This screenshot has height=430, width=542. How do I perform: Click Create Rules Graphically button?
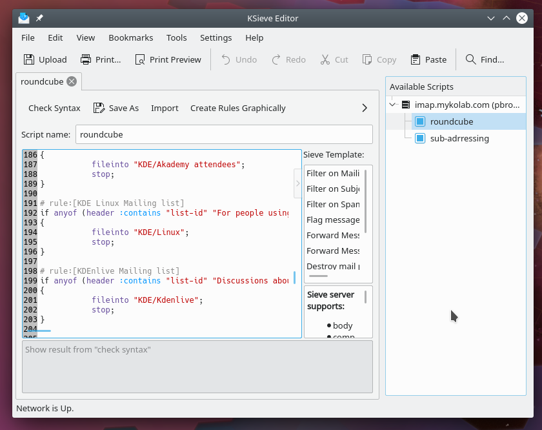237,108
